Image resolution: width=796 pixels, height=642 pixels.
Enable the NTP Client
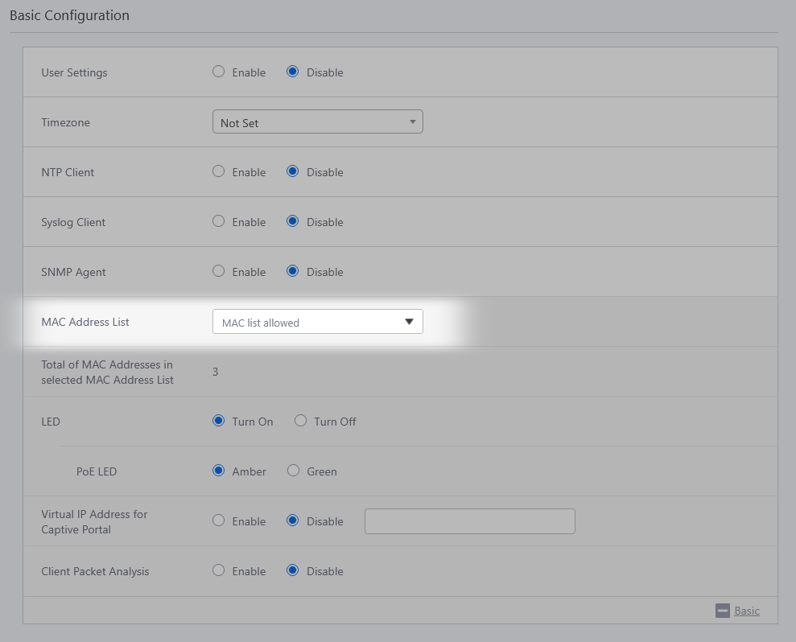218,171
